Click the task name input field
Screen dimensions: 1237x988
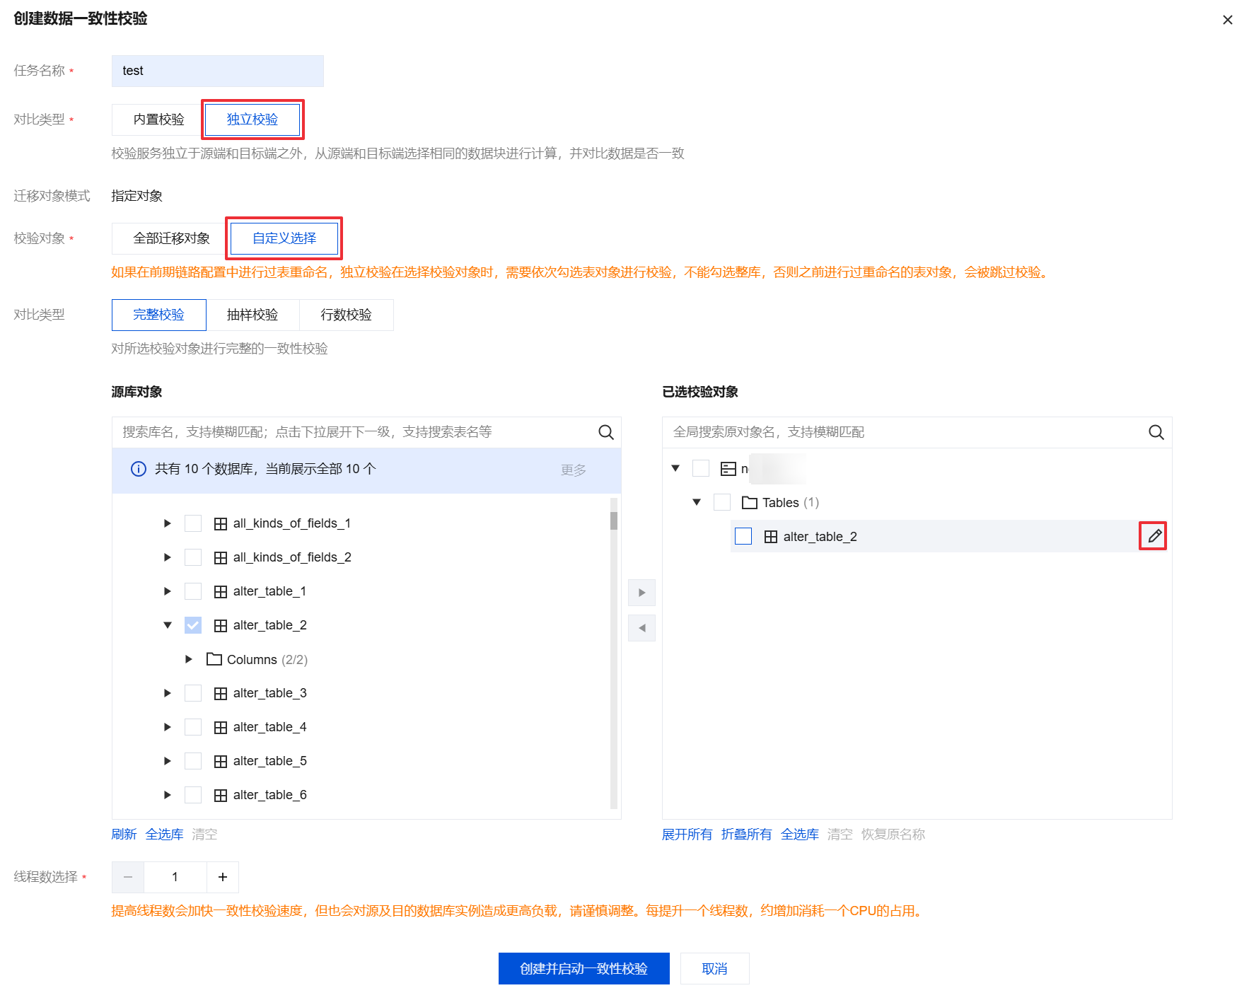(x=217, y=71)
